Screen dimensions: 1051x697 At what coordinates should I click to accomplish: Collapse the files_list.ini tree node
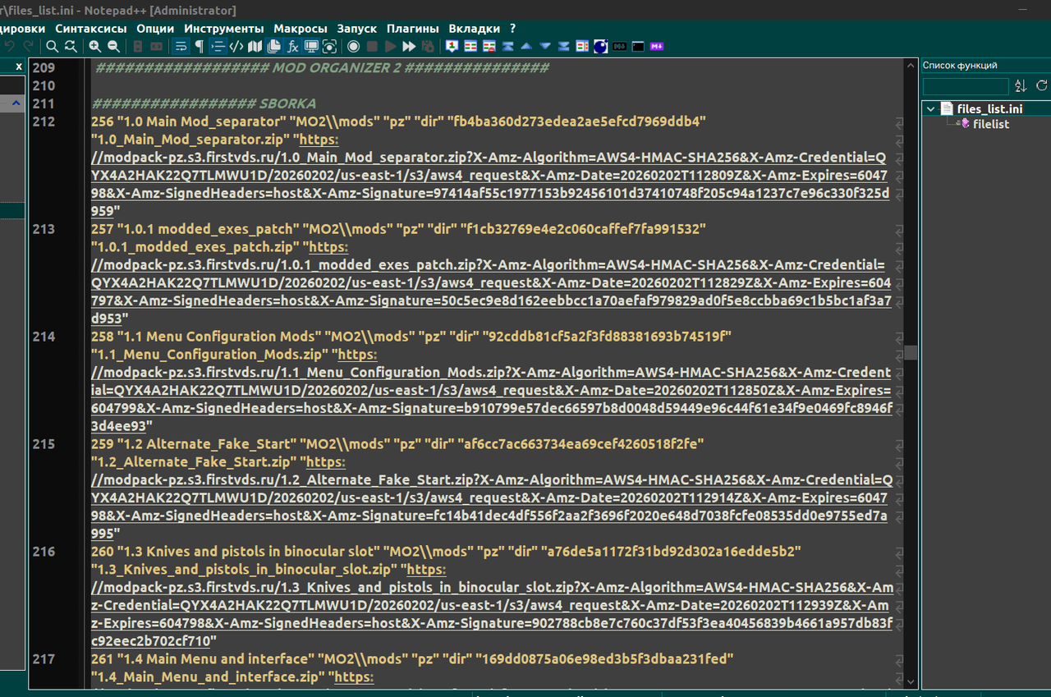(930, 108)
